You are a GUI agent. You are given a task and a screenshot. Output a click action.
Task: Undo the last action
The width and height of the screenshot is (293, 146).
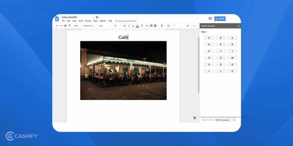57,26
